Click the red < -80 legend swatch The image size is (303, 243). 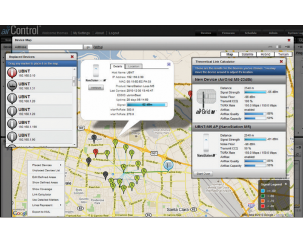263,206
